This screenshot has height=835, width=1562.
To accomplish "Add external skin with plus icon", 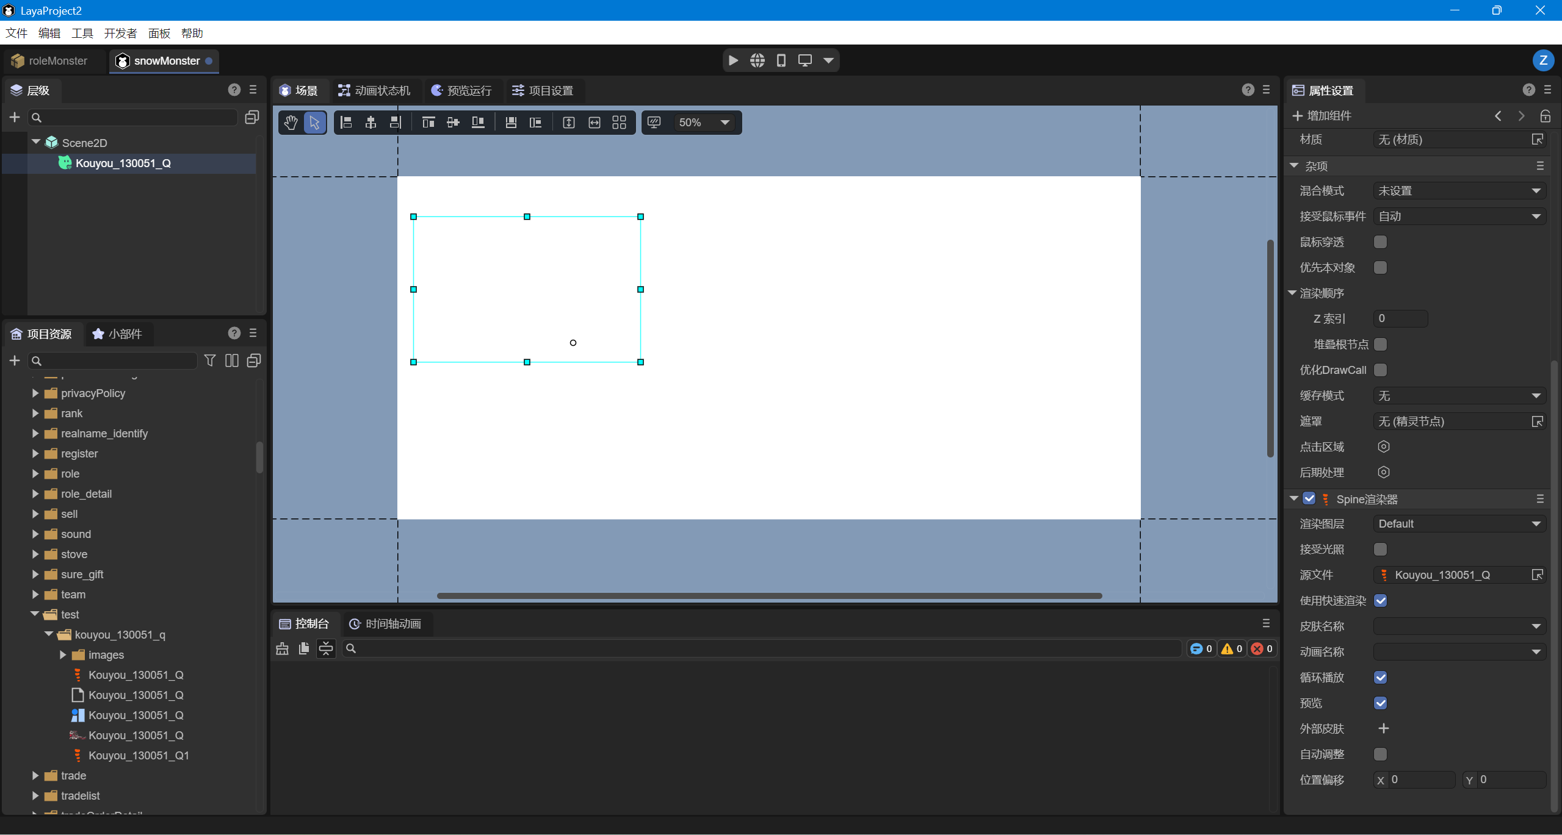I will (x=1383, y=728).
